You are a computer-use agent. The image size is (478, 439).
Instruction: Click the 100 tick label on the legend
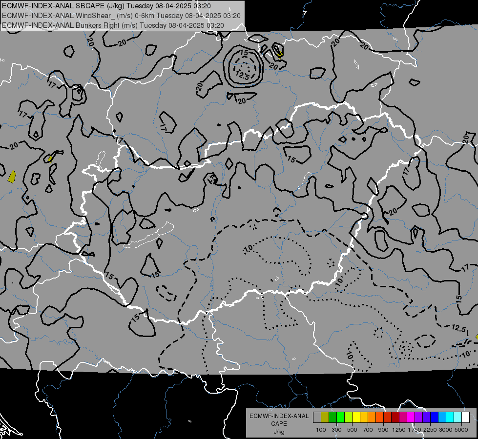pos(321,430)
